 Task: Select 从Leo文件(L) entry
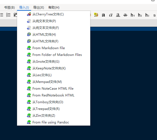point(54,75)
